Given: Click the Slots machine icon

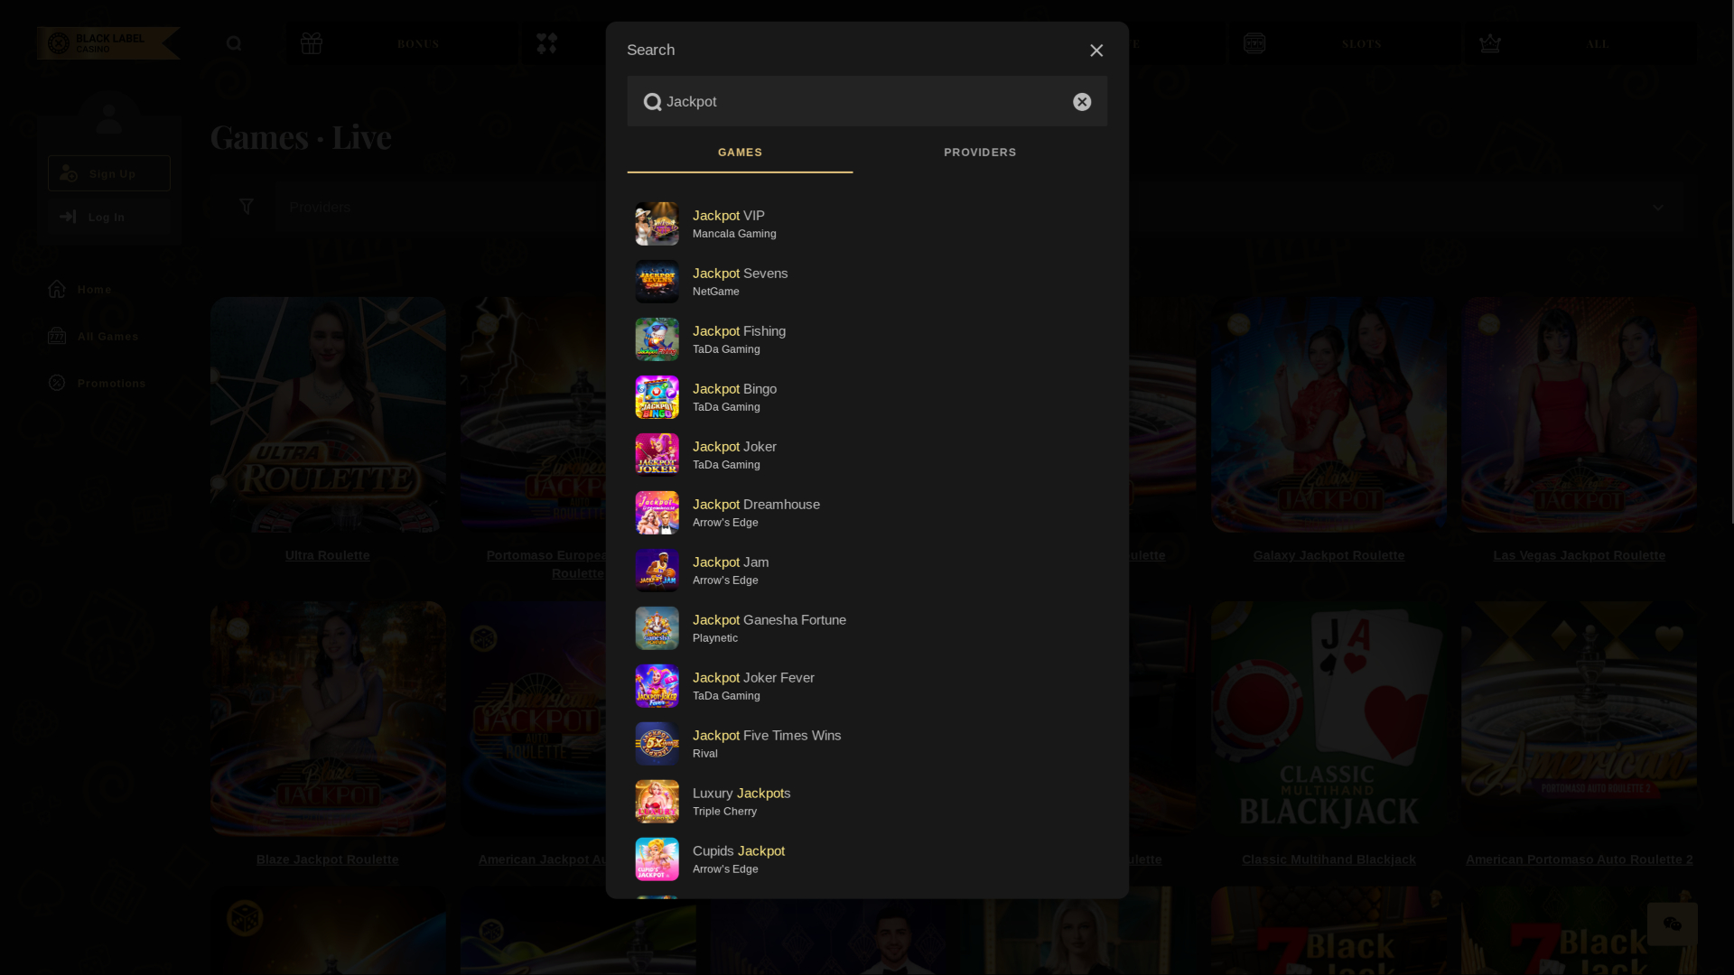Looking at the screenshot, I should pos(1254,43).
